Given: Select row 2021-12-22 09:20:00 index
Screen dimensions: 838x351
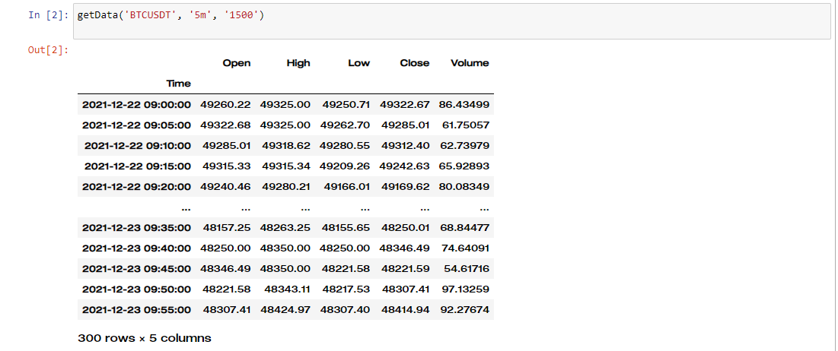Looking at the screenshot, I should [x=136, y=187].
